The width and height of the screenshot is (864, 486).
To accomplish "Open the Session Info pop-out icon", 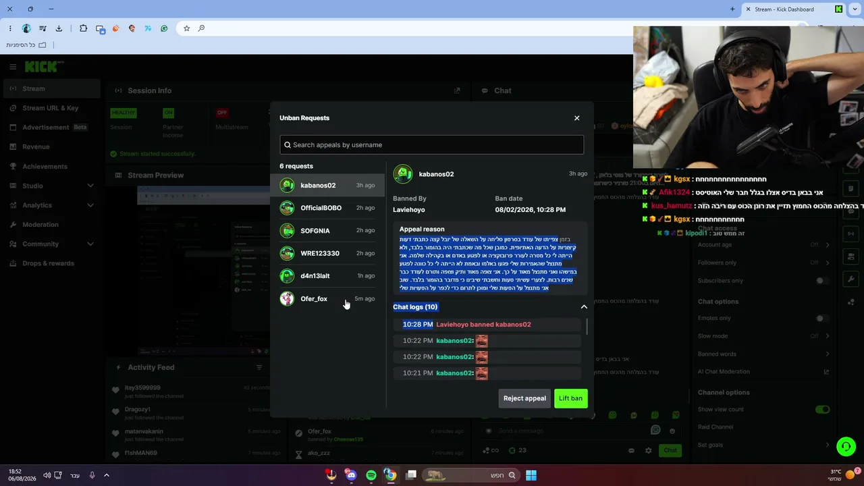I will click(457, 90).
